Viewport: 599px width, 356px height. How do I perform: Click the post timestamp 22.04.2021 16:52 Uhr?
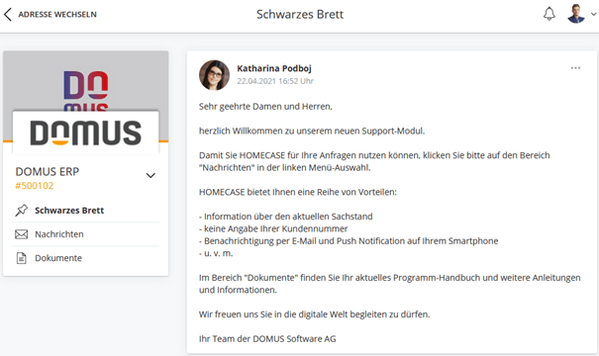point(275,81)
